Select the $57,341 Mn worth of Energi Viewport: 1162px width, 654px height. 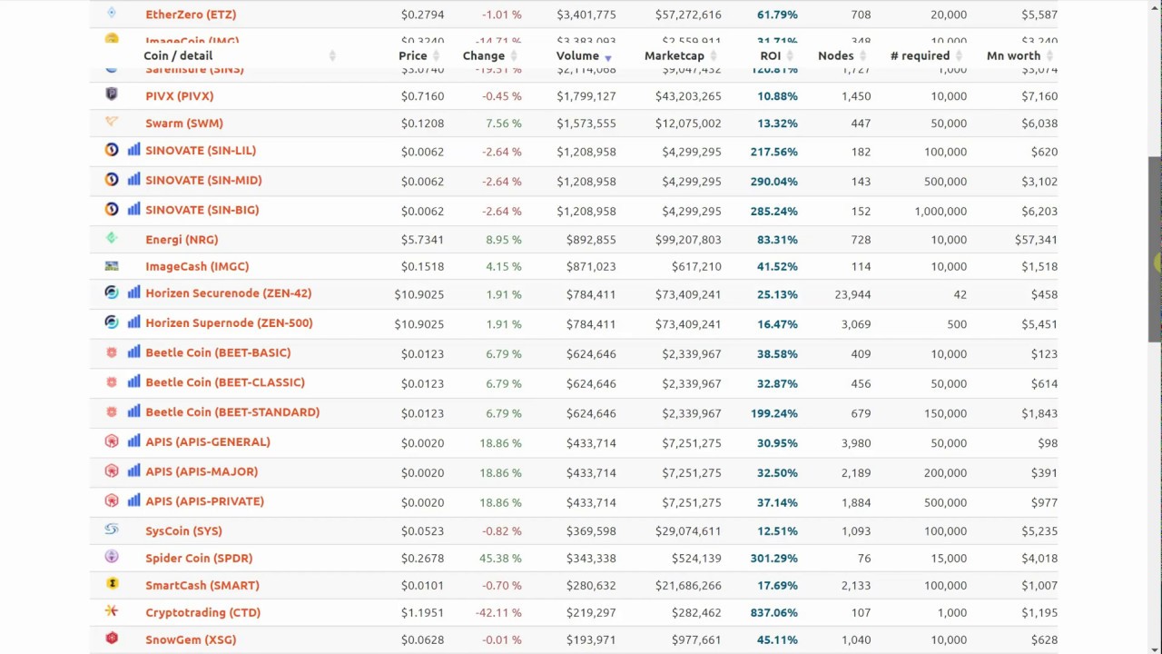click(x=1036, y=240)
